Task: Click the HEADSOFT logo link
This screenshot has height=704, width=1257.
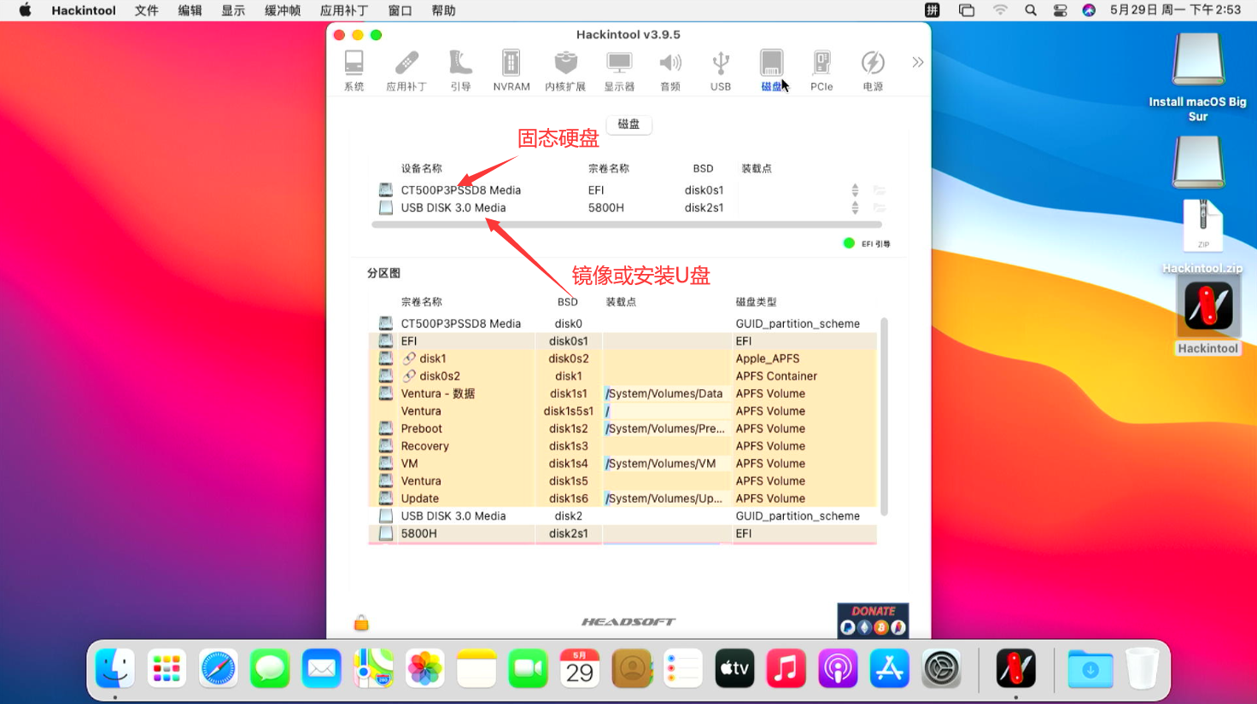Action: (628, 622)
